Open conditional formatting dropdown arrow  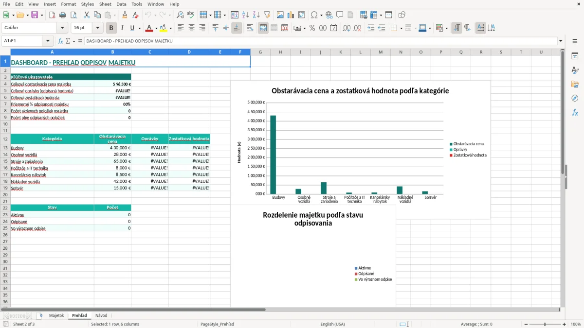tap(446, 28)
